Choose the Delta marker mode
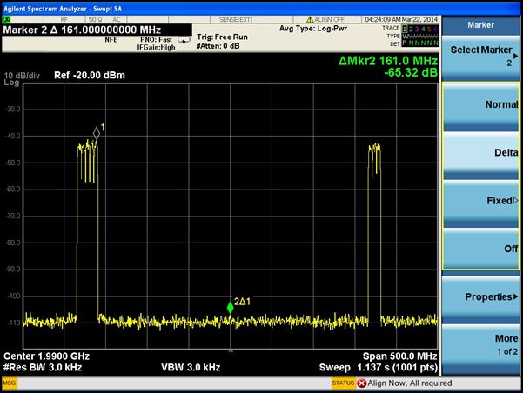The image size is (523, 393). (x=481, y=155)
